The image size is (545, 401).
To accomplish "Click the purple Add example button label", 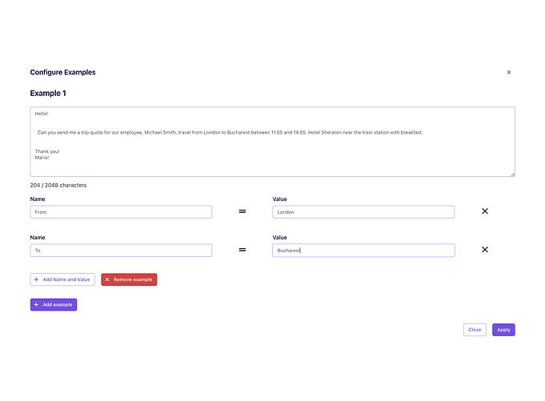I will pyautogui.click(x=58, y=304).
